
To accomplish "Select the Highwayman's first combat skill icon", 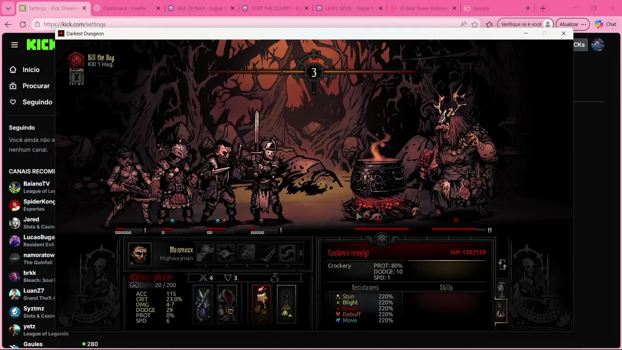I will [x=205, y=253].
